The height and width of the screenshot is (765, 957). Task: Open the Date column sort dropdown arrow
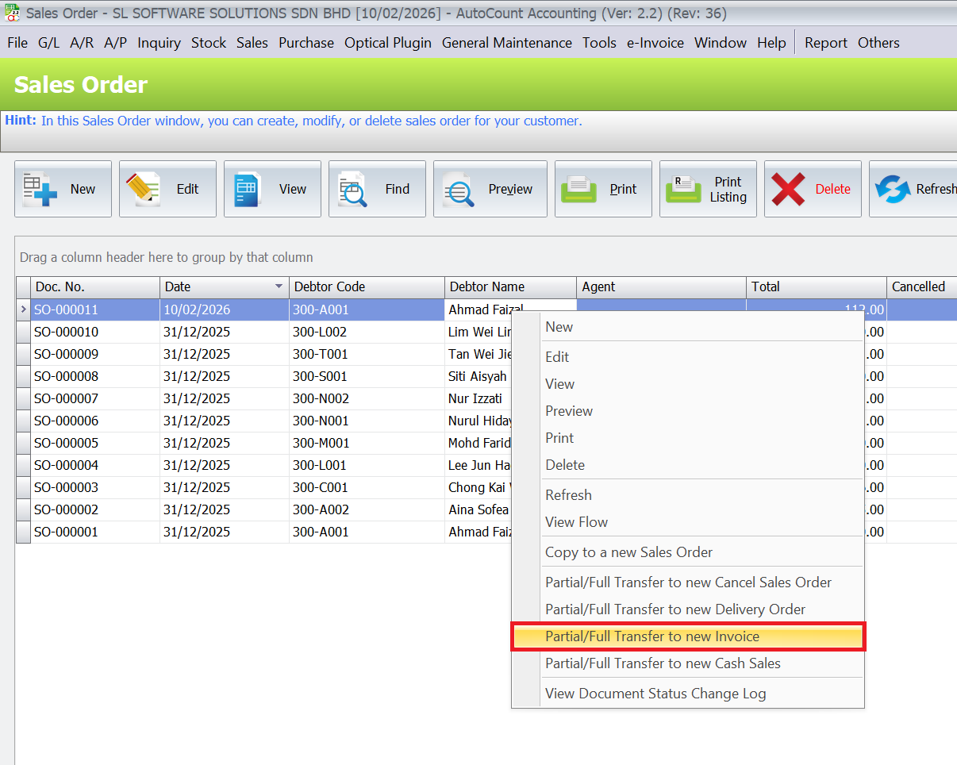tap(279, 286)
